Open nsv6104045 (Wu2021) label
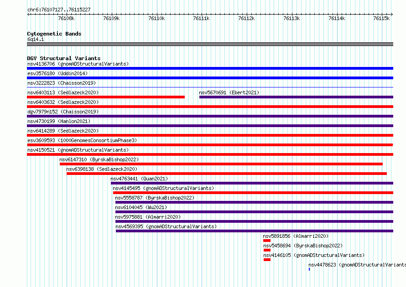The height and width of the screenshot is (287, 406). tap(141, 207)
